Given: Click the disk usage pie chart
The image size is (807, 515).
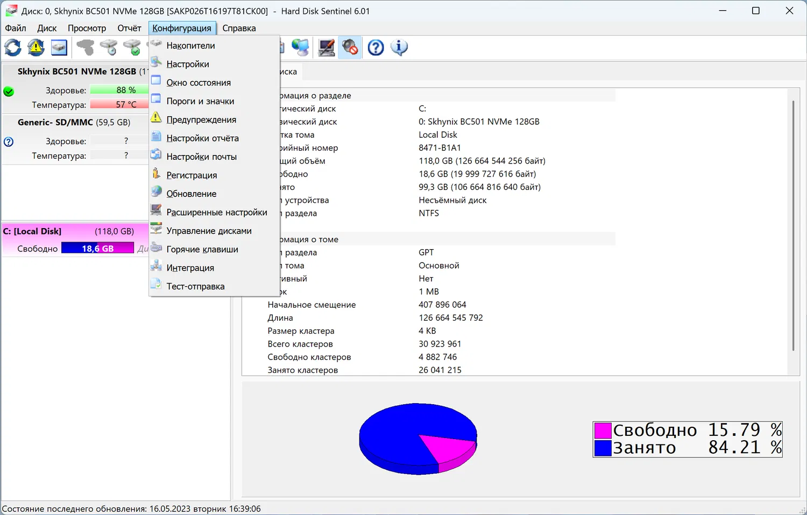Looking at the screenshot, I should click(418, 439).
